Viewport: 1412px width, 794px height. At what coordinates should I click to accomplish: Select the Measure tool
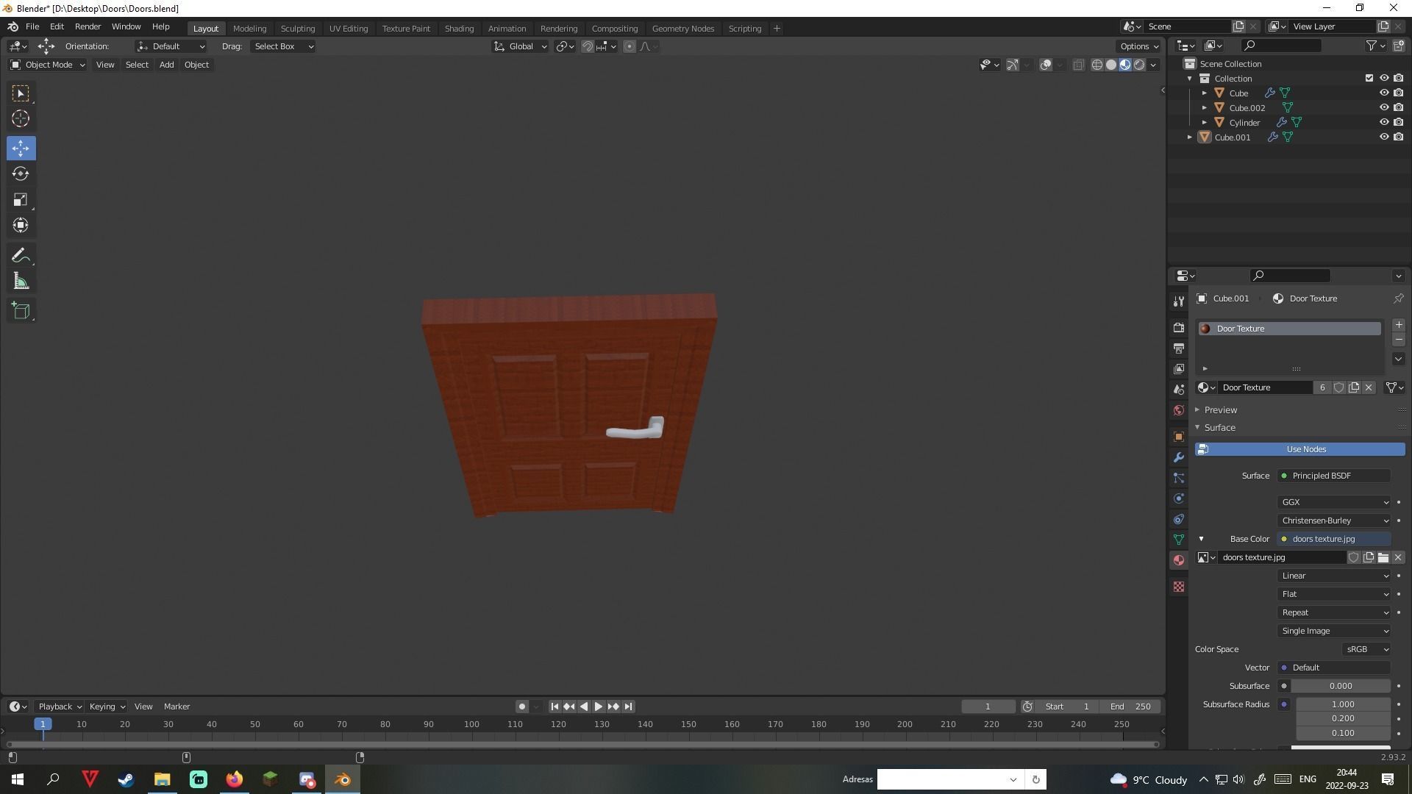(21, 281)
